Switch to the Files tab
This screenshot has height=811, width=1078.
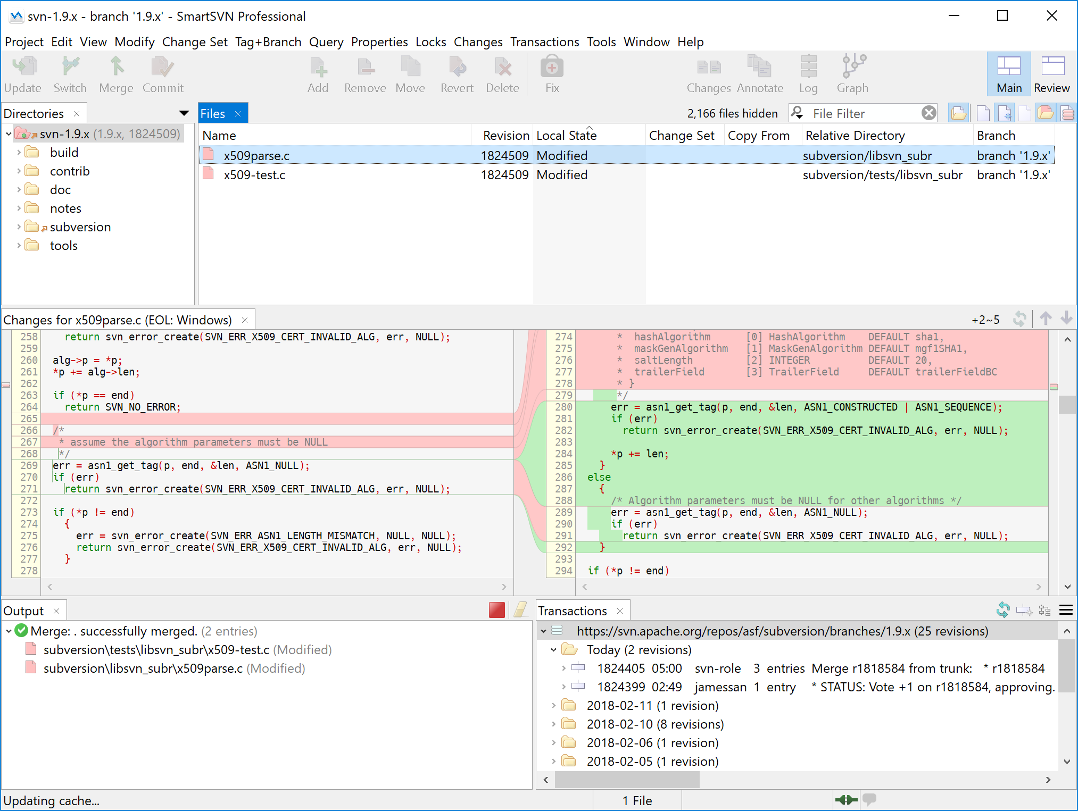coord(213,113)
